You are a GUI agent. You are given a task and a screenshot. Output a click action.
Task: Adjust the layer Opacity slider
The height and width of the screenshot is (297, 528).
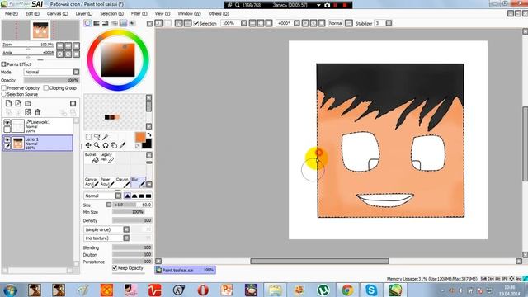51,81
